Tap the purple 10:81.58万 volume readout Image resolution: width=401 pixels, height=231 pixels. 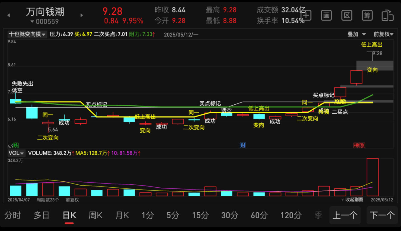[x=126, y=153]
